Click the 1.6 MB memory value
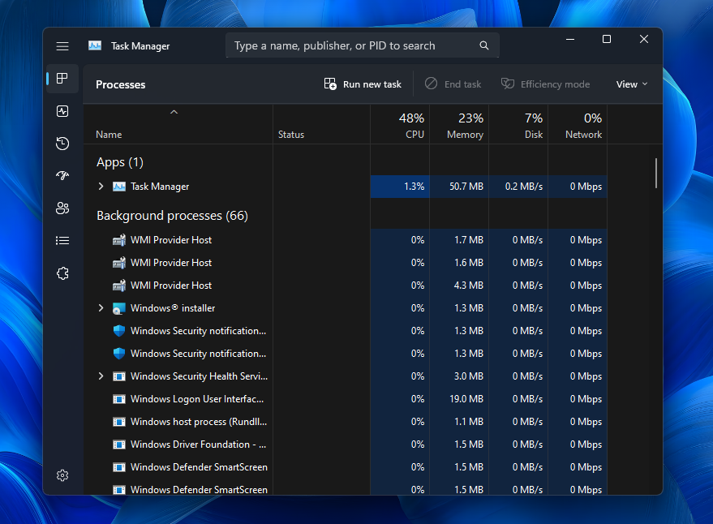Screen dimensions: 713x524 click(x=468, y=263)
